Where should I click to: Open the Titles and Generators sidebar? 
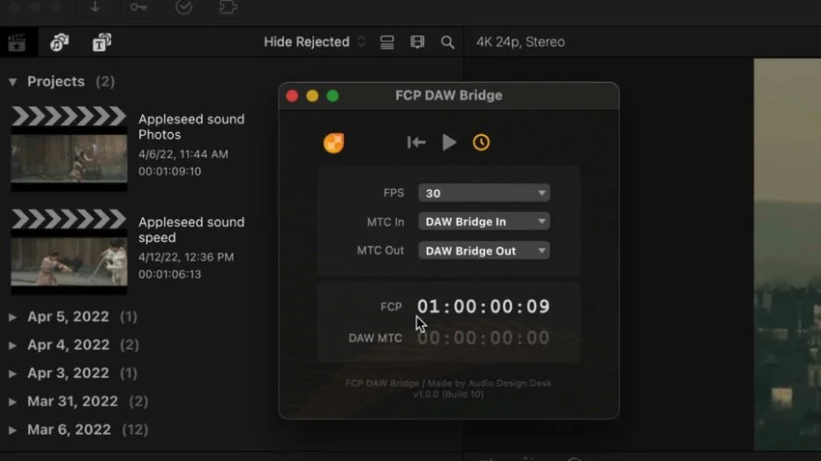point(101,42)
